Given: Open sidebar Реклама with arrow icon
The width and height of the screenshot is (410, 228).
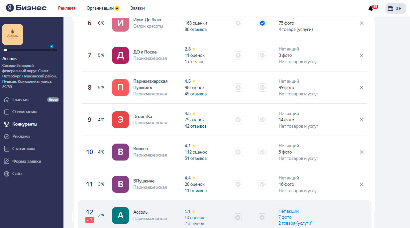Looking at the screenshot, I should 21,137.
